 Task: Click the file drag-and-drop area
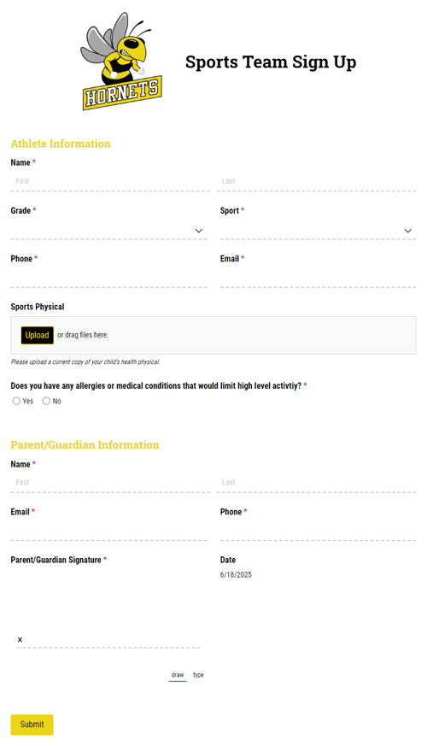[x=213, y=336]
